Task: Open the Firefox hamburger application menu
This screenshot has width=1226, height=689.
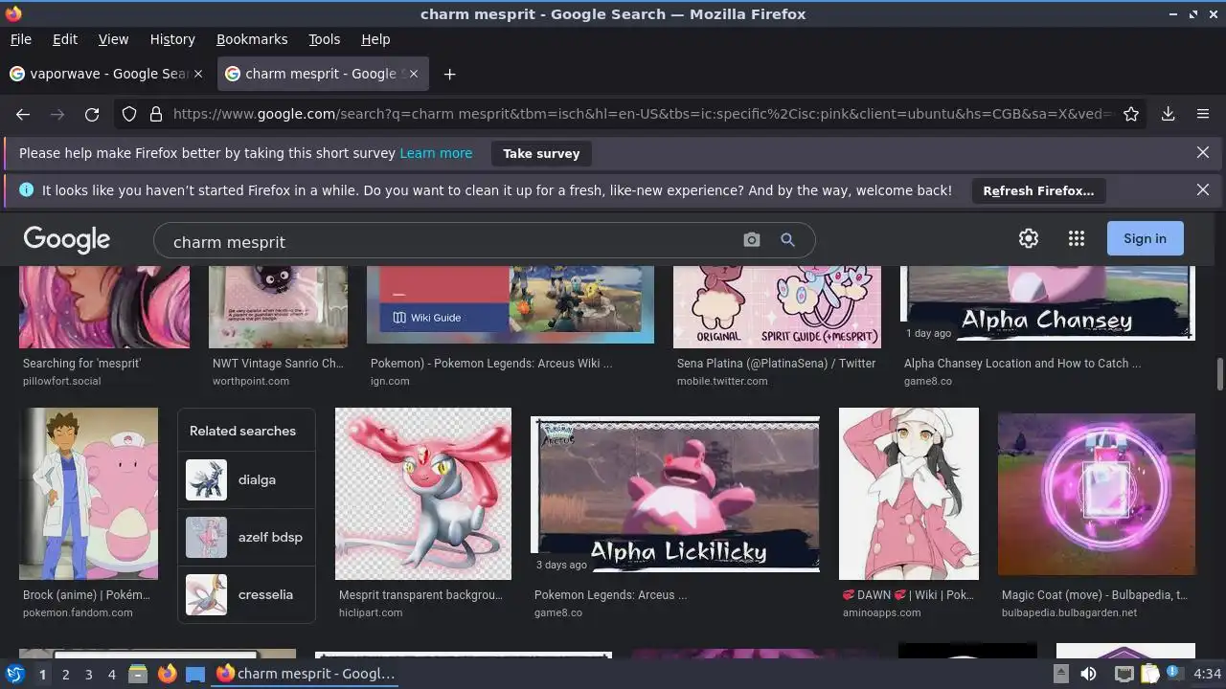Action: point(1203,114)
